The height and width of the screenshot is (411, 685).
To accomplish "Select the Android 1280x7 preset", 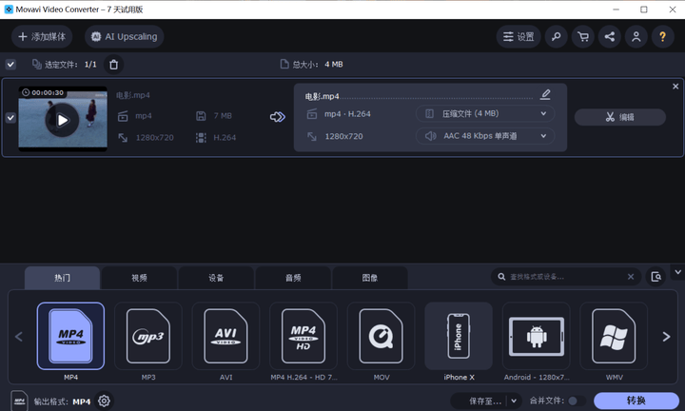I will (x=537, y=336).
